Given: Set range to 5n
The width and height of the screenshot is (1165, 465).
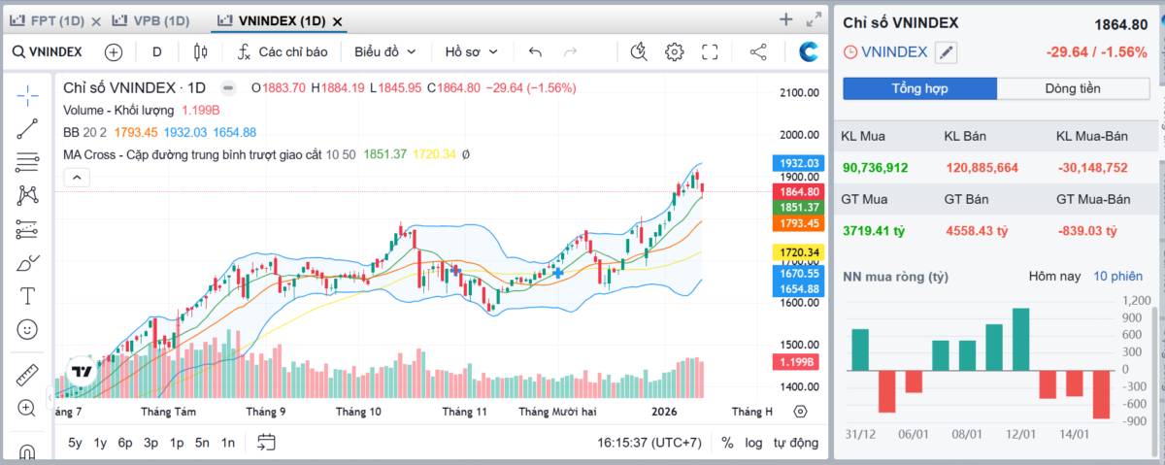Looking at the screenshot, I should pos(202,443).
